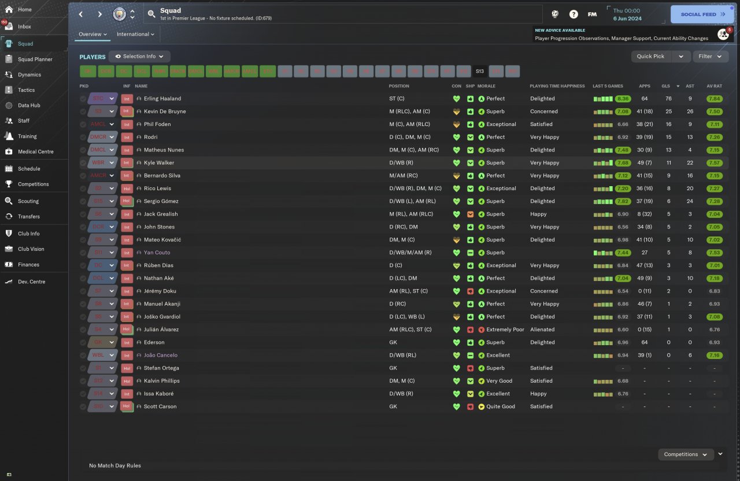
Task: Open the Club Info shield icon
Action: pos(9,234)
